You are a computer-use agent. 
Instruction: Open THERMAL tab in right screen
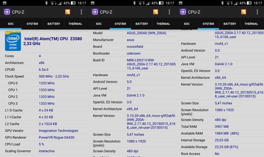[x=252, y=24]
